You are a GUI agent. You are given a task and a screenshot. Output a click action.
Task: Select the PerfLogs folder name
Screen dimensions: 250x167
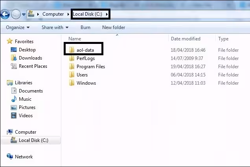tap(86, 58)
